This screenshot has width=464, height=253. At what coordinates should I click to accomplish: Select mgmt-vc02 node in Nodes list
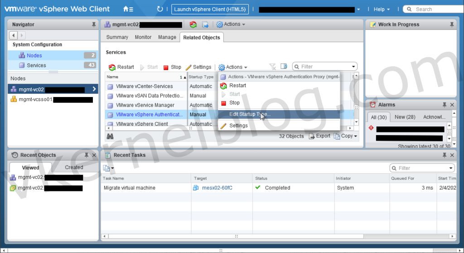53,89
